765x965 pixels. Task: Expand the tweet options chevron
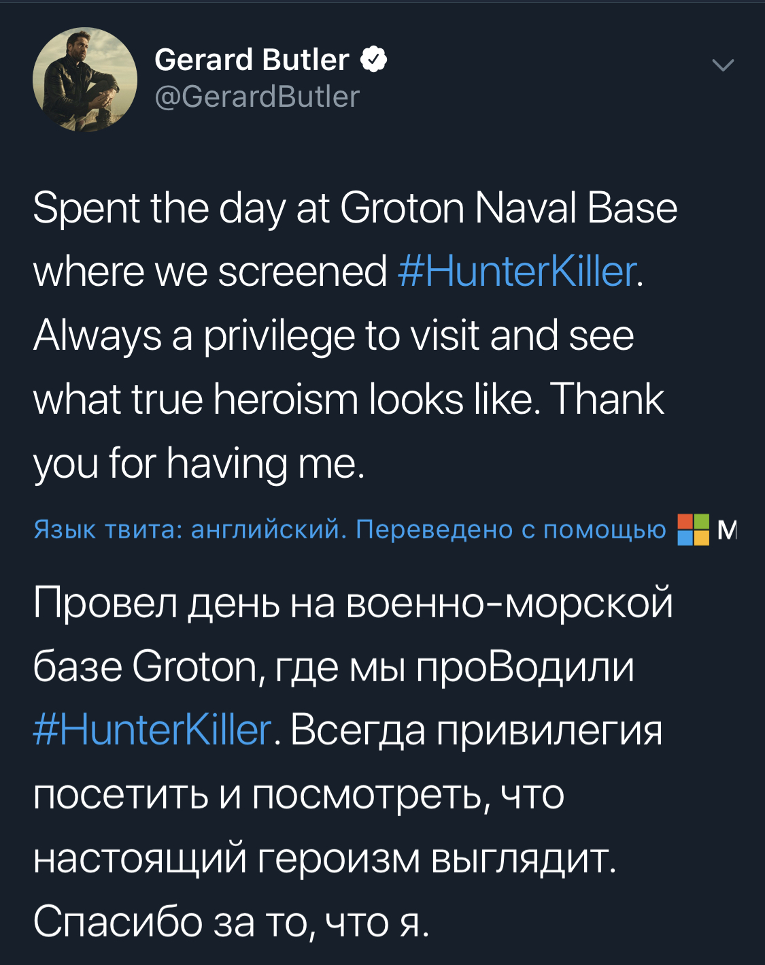coord(722,65)
